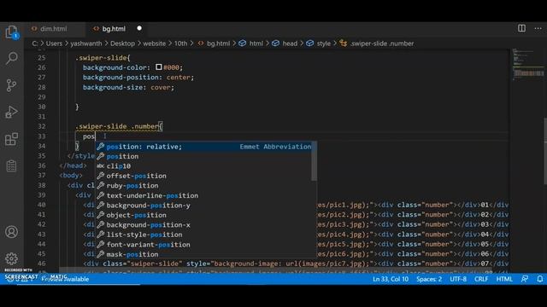
Task: Open the Source Control view
Action: click(11, 85)
